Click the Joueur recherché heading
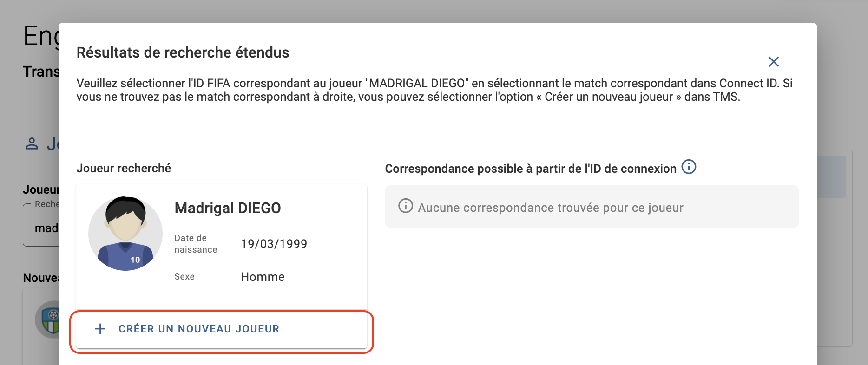This screenshot has height=365, width=868. pos(124,168)
